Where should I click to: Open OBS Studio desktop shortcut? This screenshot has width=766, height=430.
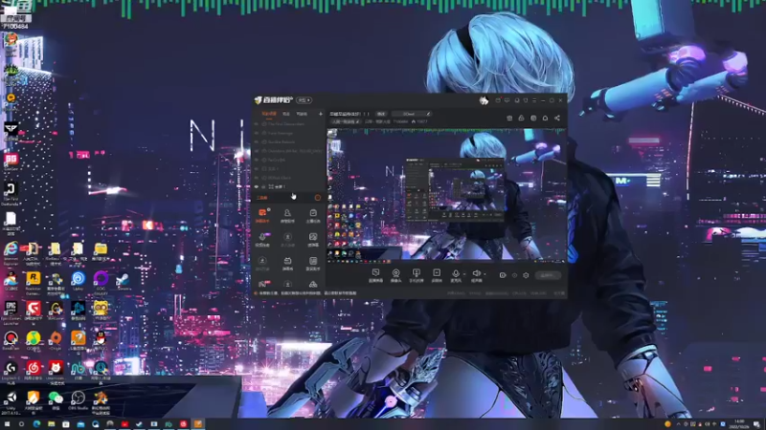79,400
